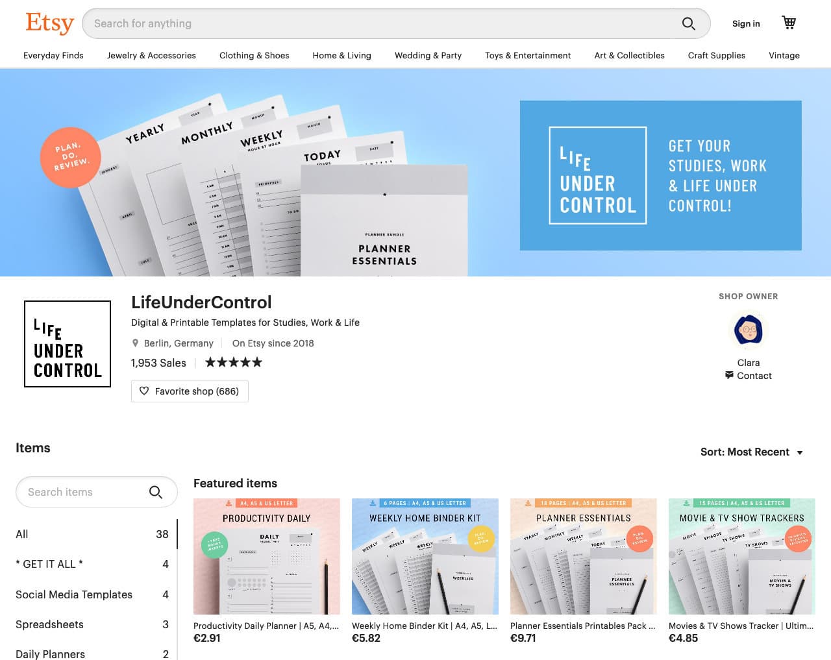This screenshot has height=660, width=831.
Task: Select the Jewelry & Accessories tab
Action: click(x=151, y=56)
